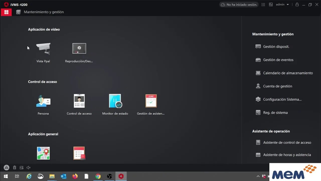Open the Windows Start menu
Image resolution: width=321 pixels, height=181 pixels.
coord(6,176)
